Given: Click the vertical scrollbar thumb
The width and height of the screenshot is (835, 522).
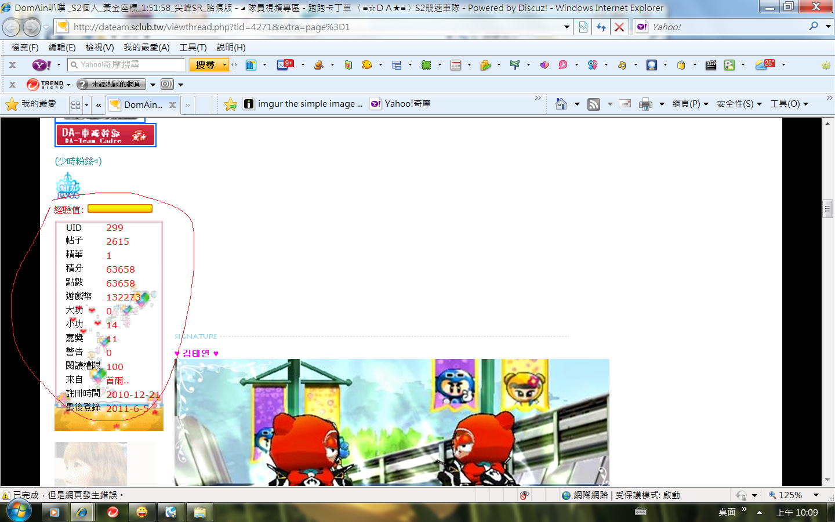Looking at the screenshot, I should [x=827, y=208].
